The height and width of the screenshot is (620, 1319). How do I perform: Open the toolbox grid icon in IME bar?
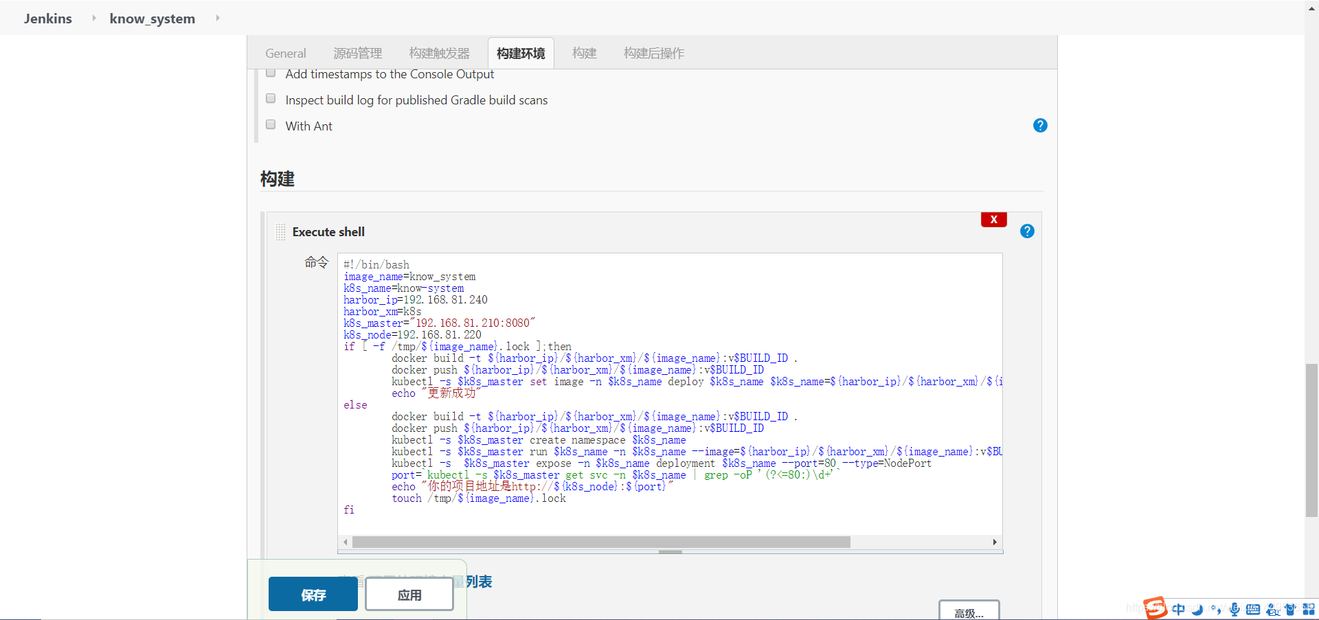[x=1309, y=609]
